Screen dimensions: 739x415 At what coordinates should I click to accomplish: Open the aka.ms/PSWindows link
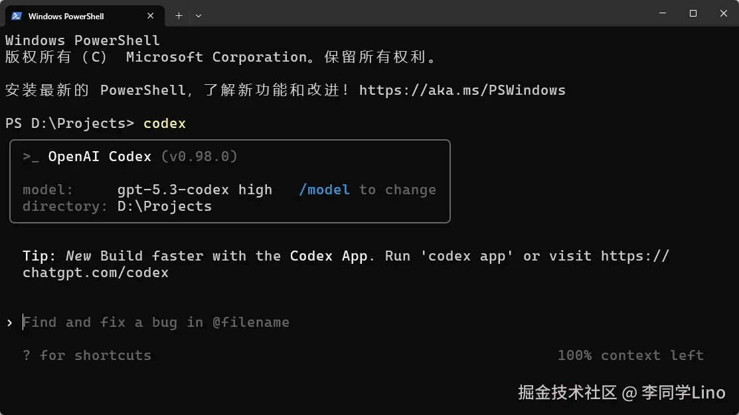[462, 90]
